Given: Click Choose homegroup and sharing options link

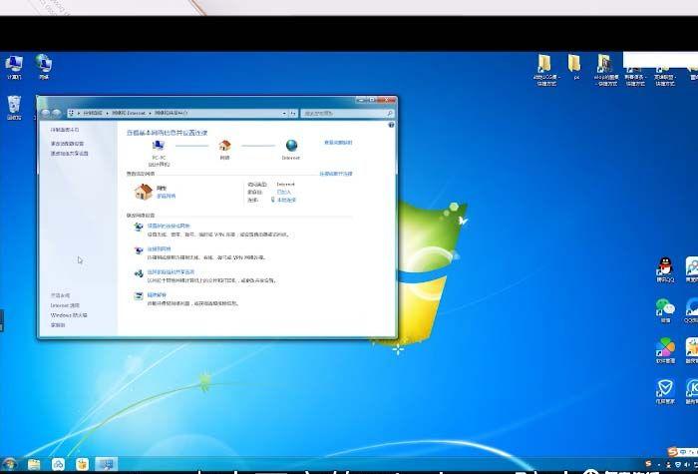Looking at the screenshot, I should 171,271.
